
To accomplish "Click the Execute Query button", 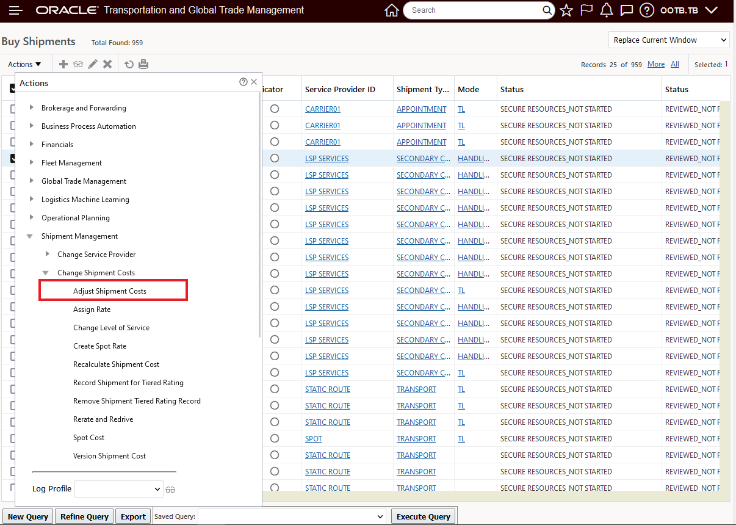I will coord(424,516).
